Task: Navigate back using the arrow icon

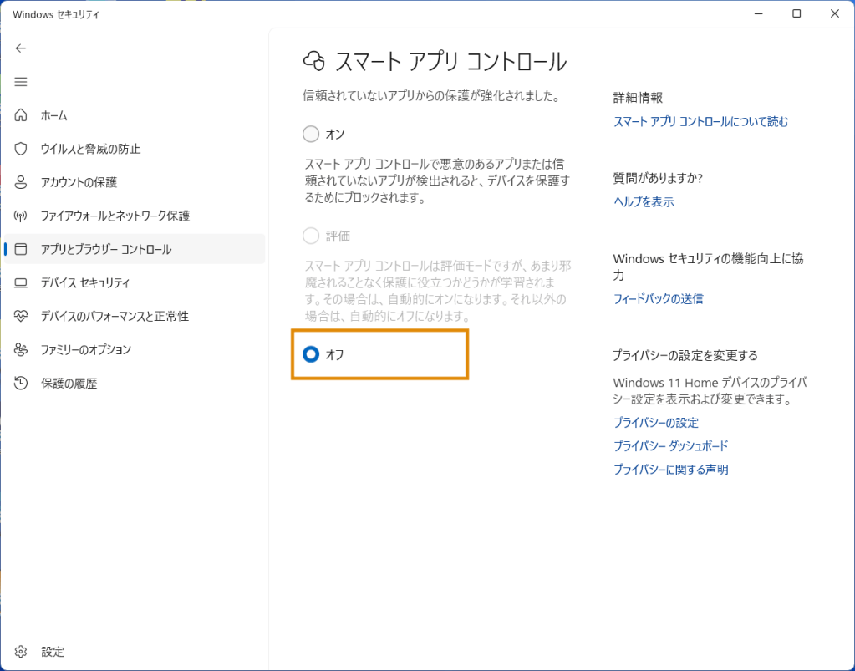Action: tap(20, 48)
